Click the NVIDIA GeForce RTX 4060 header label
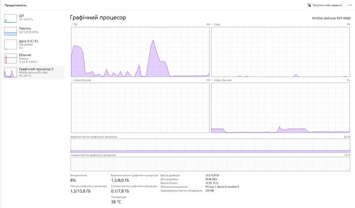The height and width of the screenshot is (208, 355). (331, 18)
